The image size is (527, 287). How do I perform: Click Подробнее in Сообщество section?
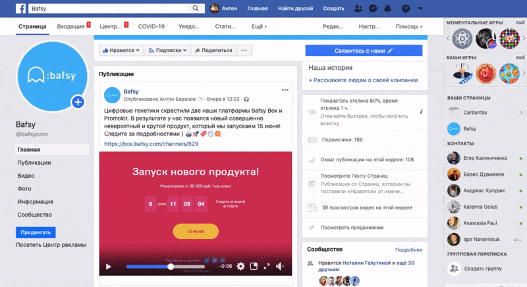pyautogui.click(x=408, y=249)
